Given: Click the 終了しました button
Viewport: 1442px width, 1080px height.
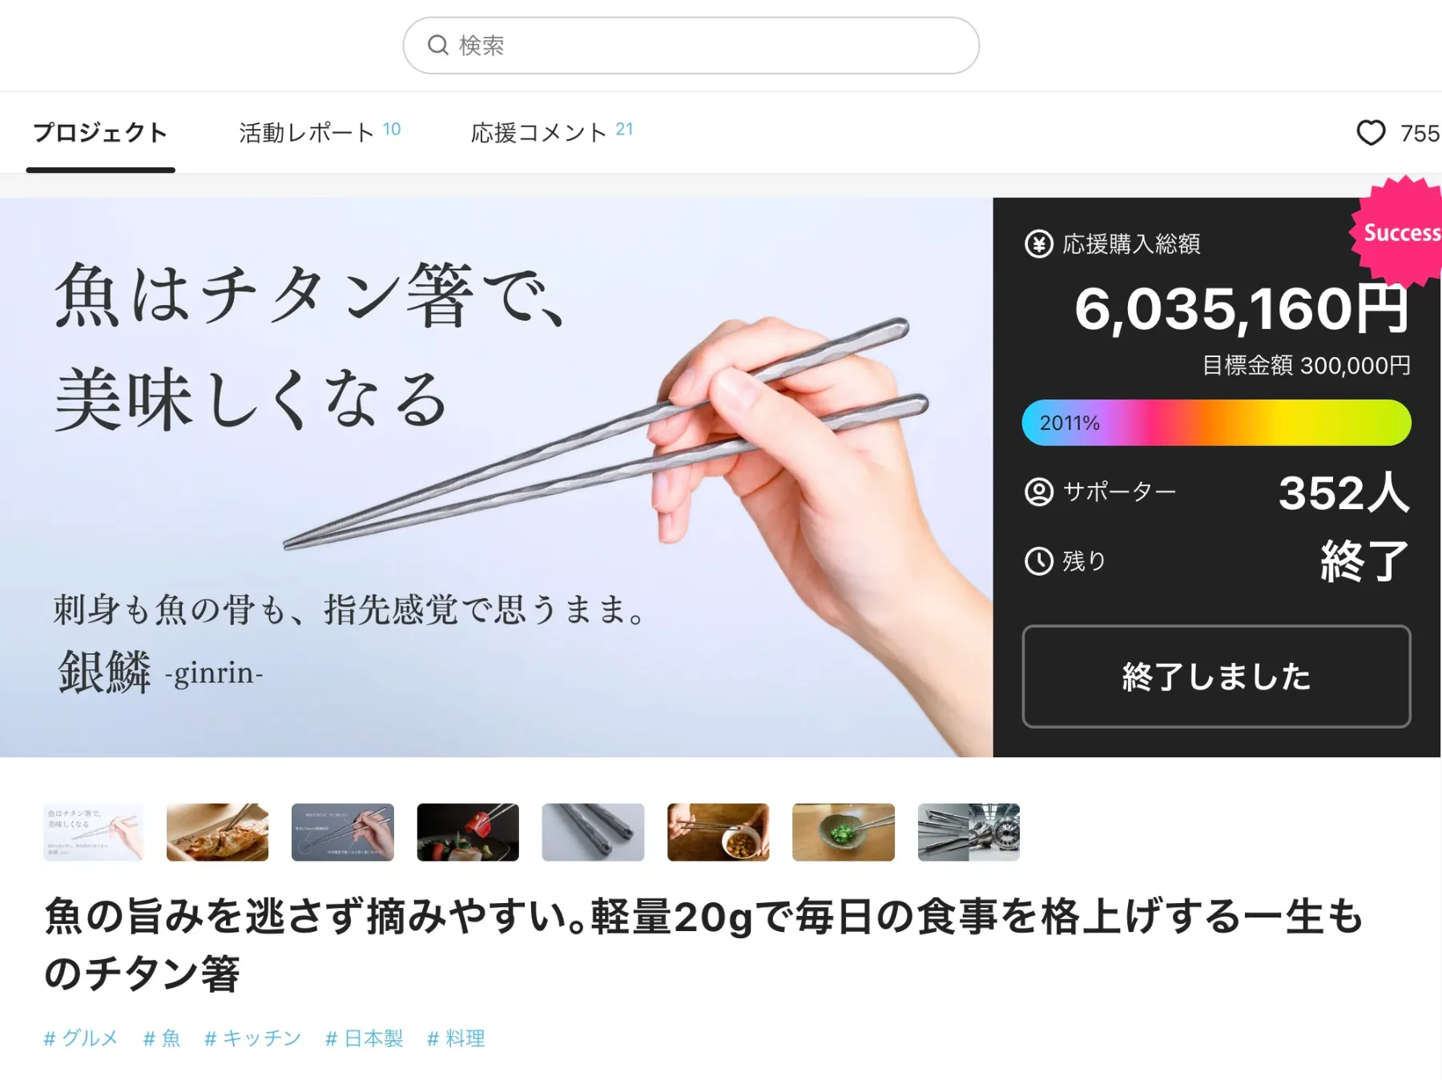Looking at the screenshot, I should [1216, 677].
